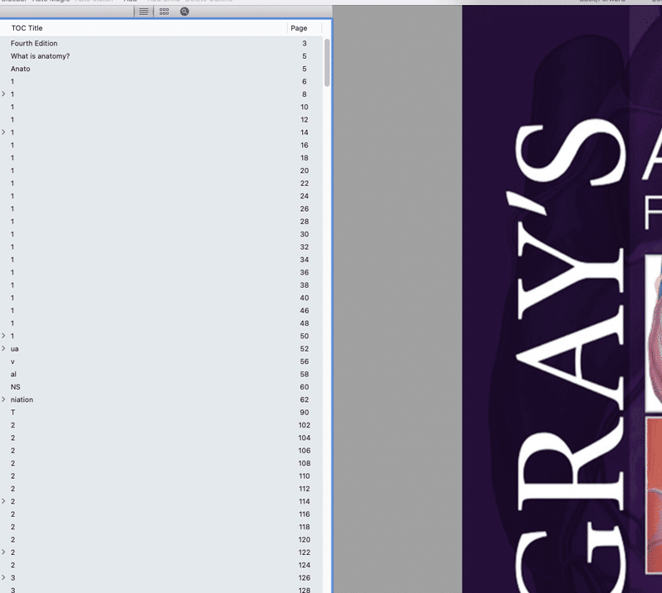The width and height of the screenshot is (662, 593).
Task: Expand the outline entry on page 126
Action: click(3, 577)
